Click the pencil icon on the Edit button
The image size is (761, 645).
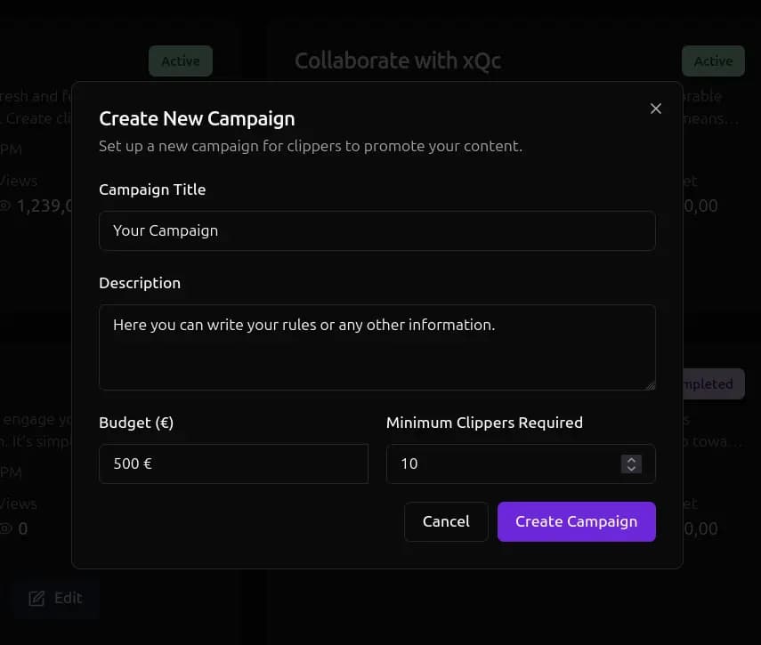37,598
